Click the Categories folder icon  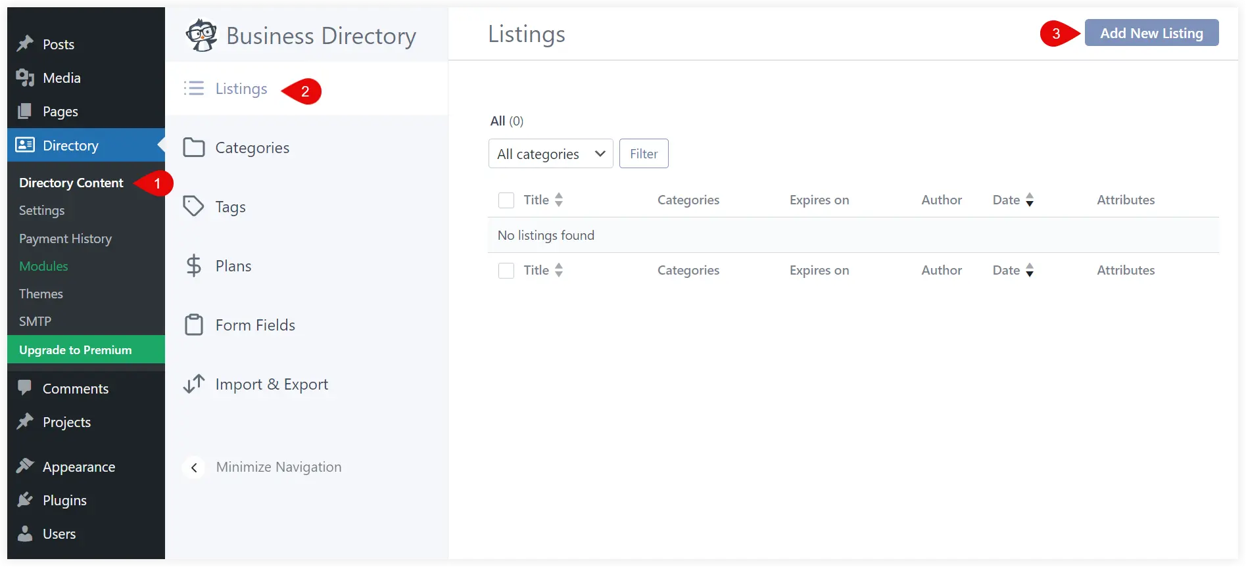194,147
